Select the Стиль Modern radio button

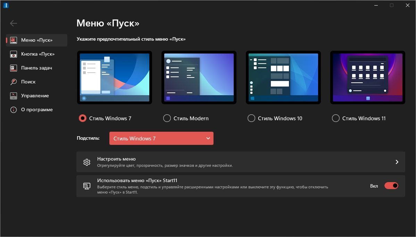(x=167, y=119)
